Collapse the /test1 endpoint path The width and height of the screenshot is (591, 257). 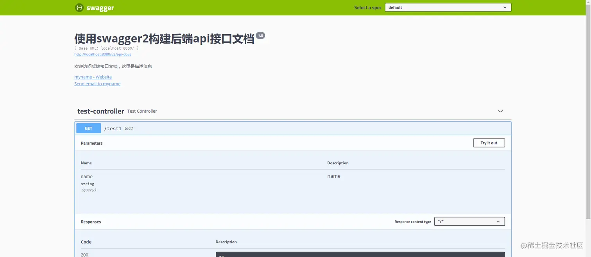(113, 129)
